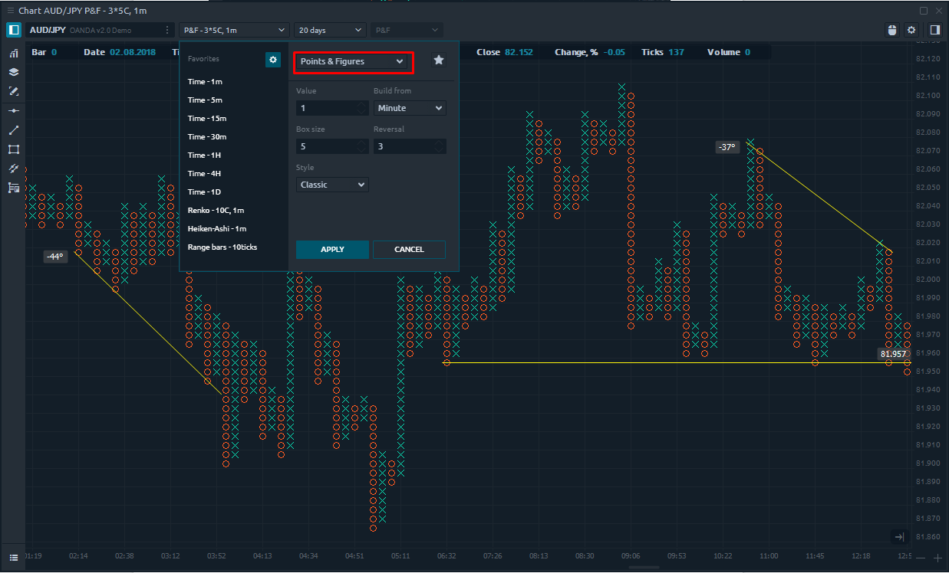Image resolution: width=949 pixels, height=573 pixels.
Task: Click the mouse trading icon
Action: (x=891, y=30)
